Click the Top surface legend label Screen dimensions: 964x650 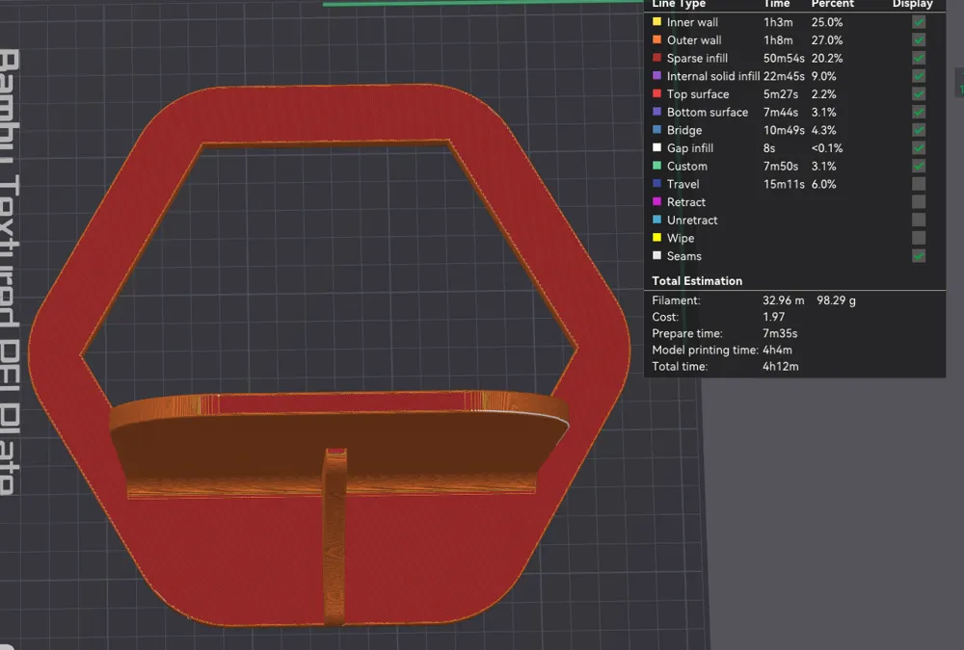point(697,94)
